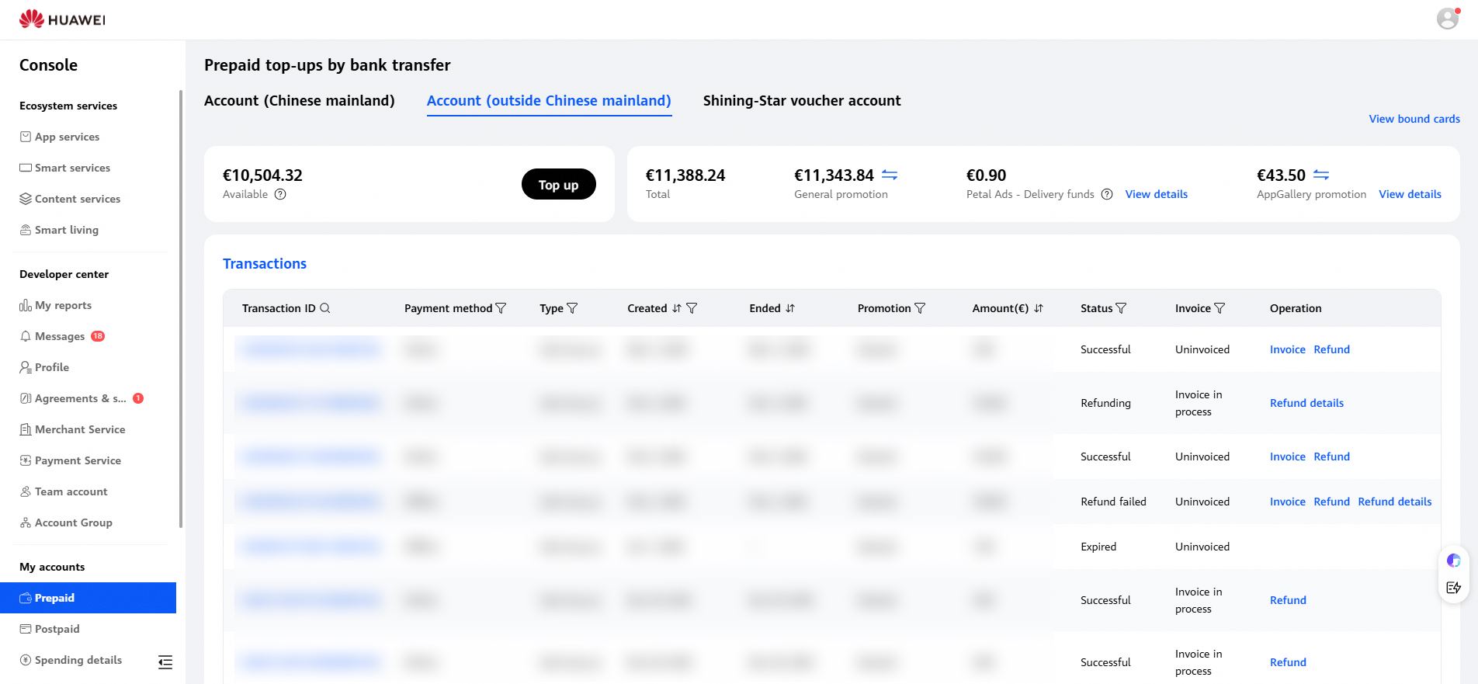Sort transactions by Amount column
The image size is (1478, 684).
pyautogui.click(x=1039, y=308)
